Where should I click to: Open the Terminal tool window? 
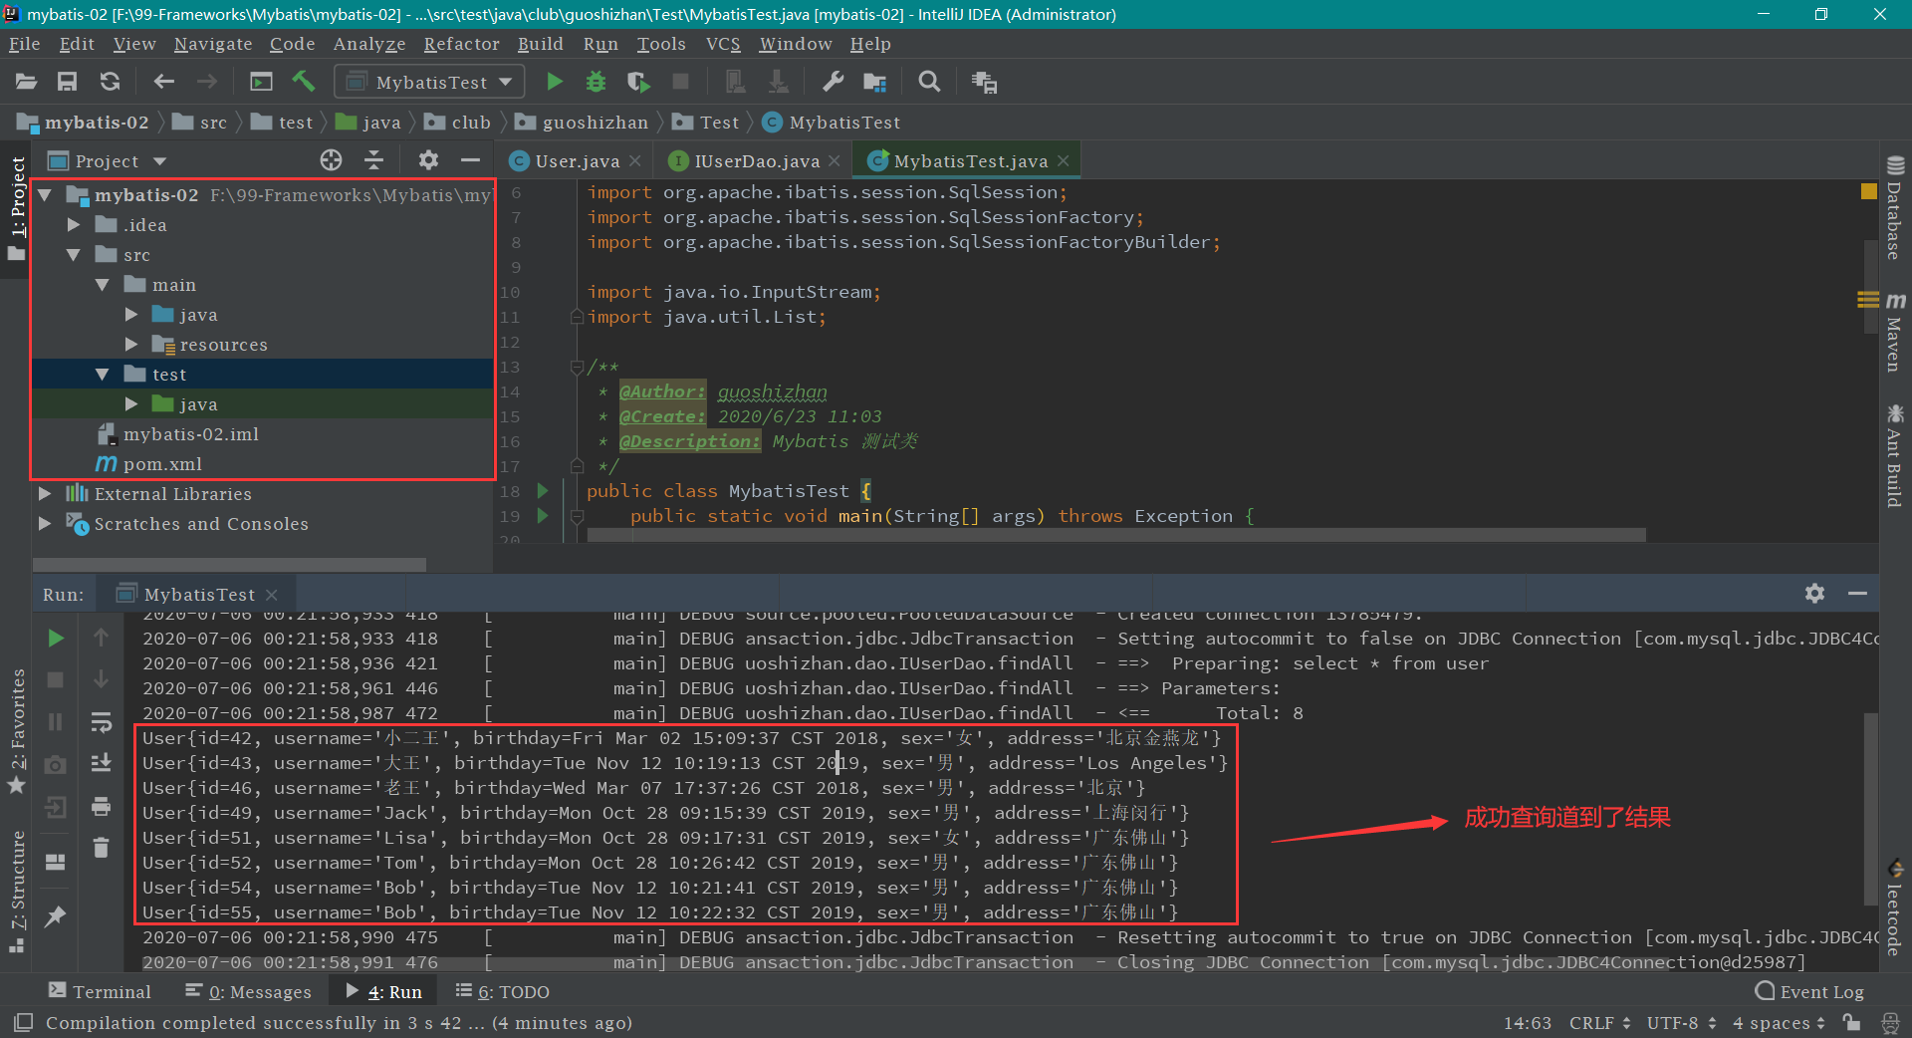100,992
